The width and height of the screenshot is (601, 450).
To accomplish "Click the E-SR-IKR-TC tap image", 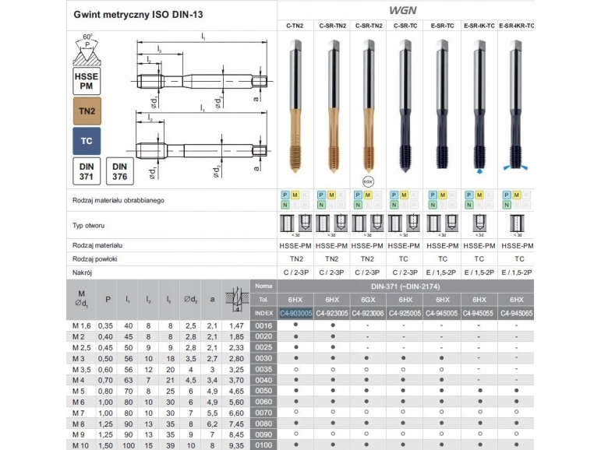I will coord(515,105).
